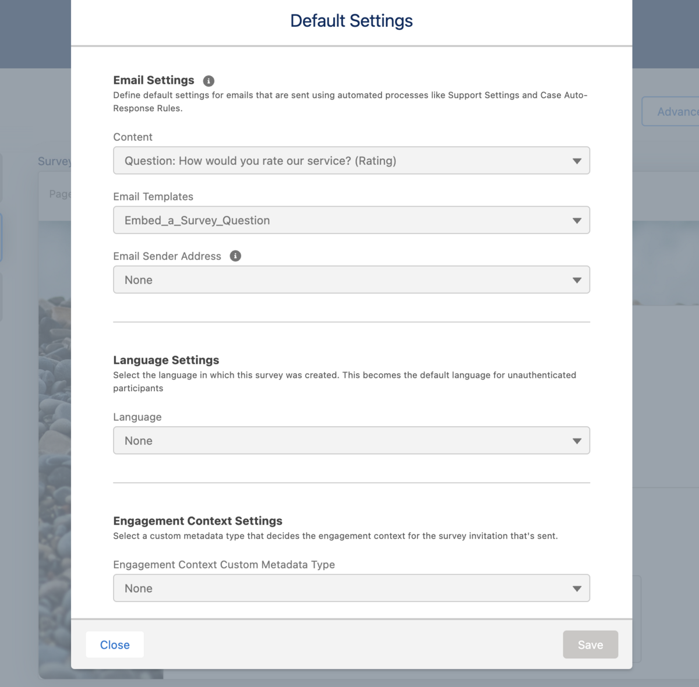699x687 pixels.
Task: Click the chevron arrow on Email Templates field
Action: 577,220
